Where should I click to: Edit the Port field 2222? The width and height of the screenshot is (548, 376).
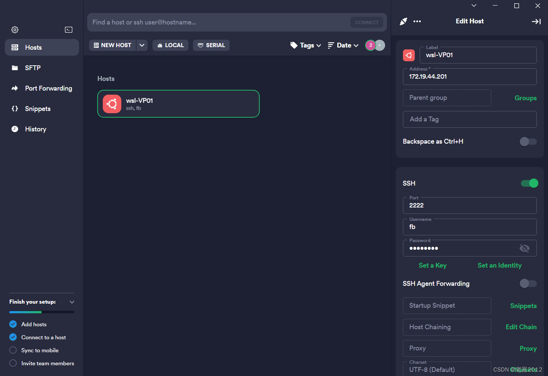coord(470,205)
